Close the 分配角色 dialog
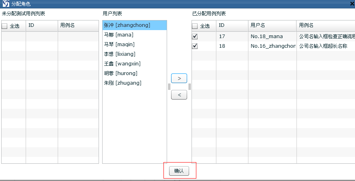This screenshot has width=355, height=181. tap(352, 4)
